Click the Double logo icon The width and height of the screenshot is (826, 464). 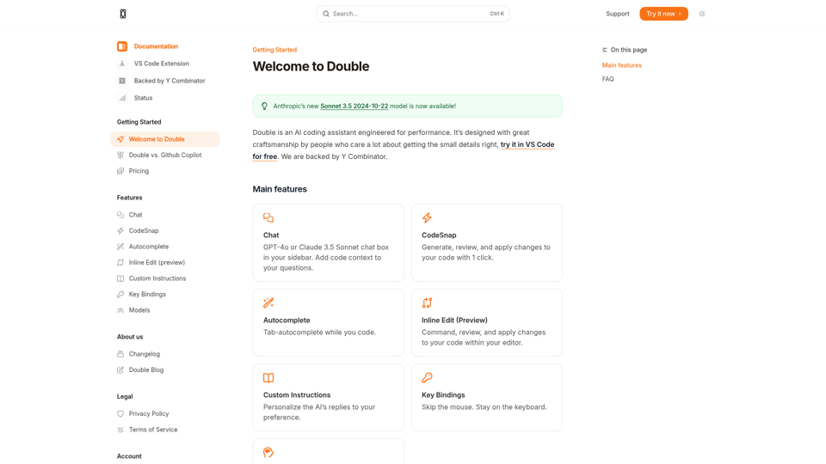(123, 14)
